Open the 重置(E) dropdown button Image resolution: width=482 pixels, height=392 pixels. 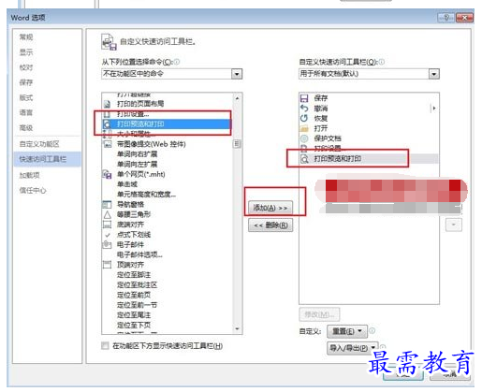(347, 331)
